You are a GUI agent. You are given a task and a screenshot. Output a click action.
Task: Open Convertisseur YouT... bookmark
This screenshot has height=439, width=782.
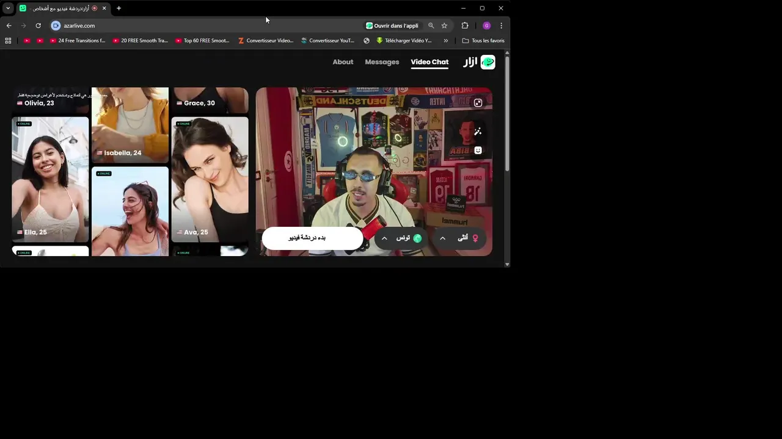(327, 41)
